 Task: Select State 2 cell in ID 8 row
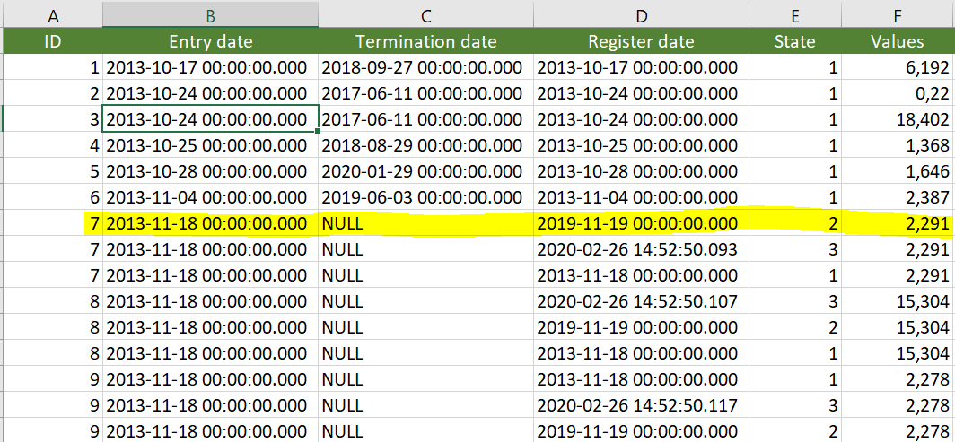click(x=795, y=326)
